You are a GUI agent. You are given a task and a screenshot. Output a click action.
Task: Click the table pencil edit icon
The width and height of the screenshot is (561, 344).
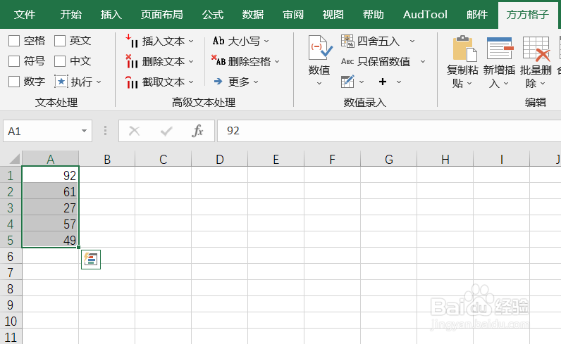[347, 82]
